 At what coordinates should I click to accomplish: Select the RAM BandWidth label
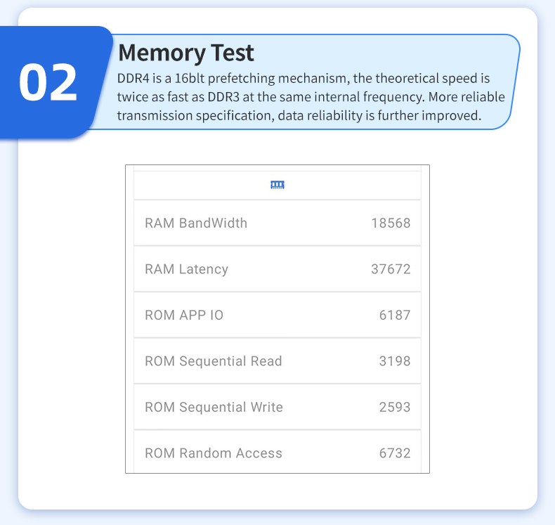click(x=196, y=223)
